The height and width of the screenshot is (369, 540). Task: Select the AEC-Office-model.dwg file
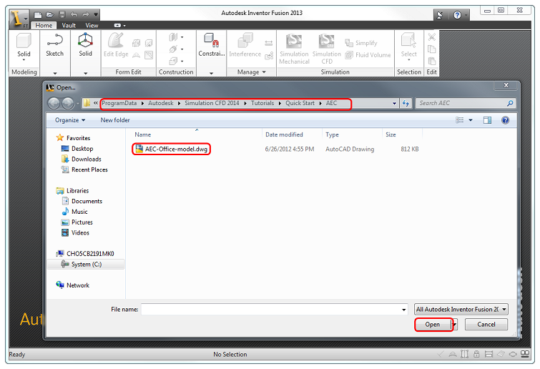[x=172, y=149]
